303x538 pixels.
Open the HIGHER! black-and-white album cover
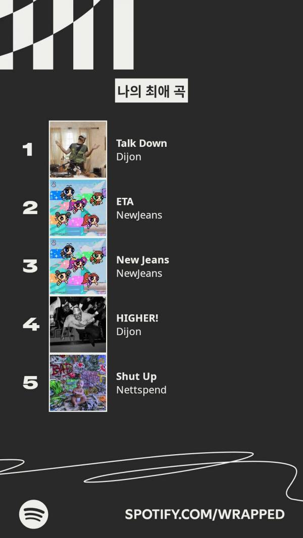click(78, 324)
